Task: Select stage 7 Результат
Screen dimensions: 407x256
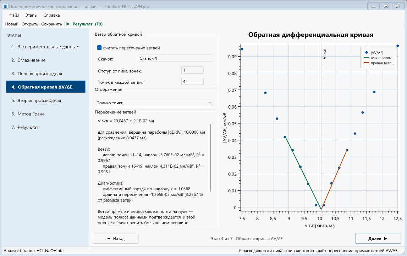Action: pyautogui.click(x=46, y=128)
